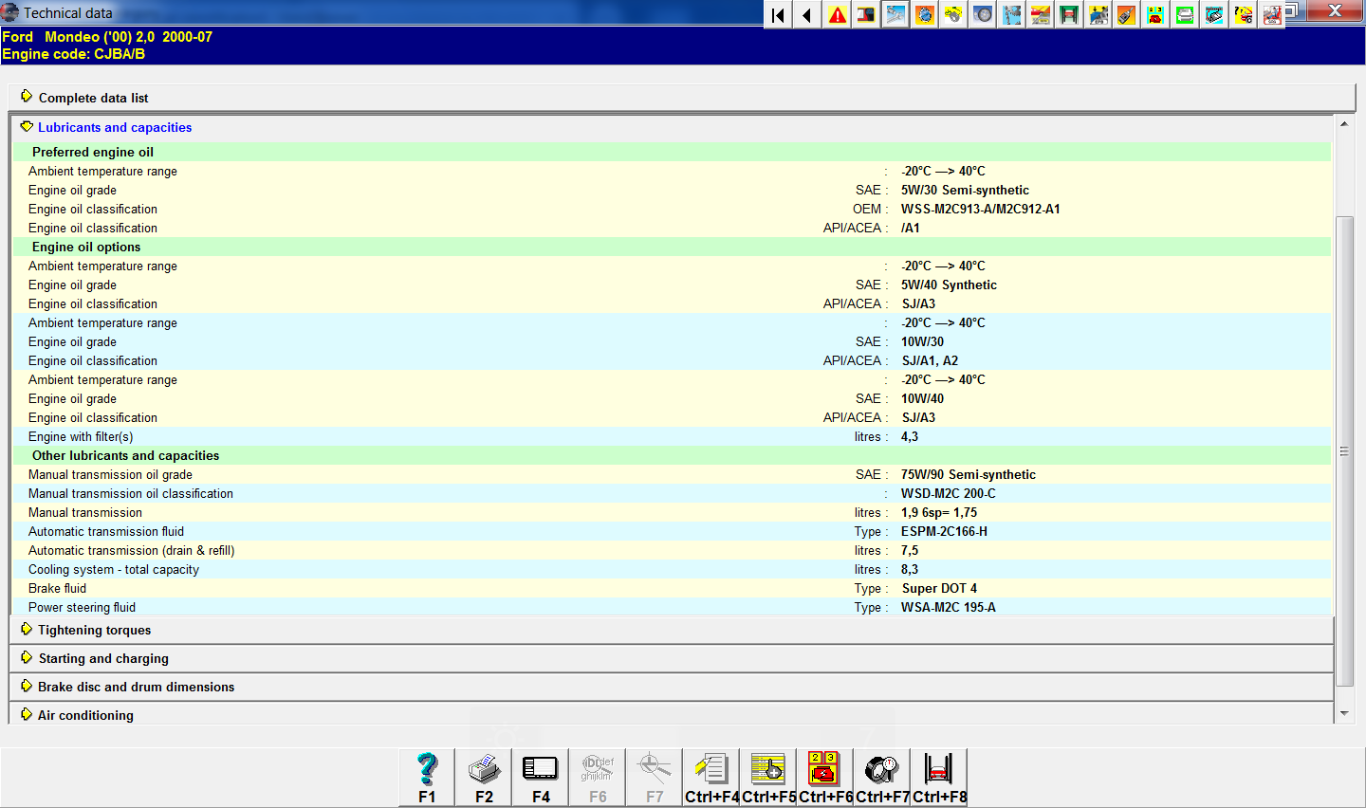Screen dimensions: 1366x808
Task: Click the green vehicle lift toolbar icon
Action: point(1069,14)
